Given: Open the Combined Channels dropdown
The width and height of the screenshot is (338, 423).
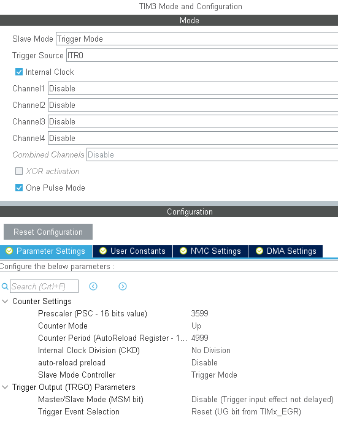Looking at the screenshot, I should pos(212,154).
